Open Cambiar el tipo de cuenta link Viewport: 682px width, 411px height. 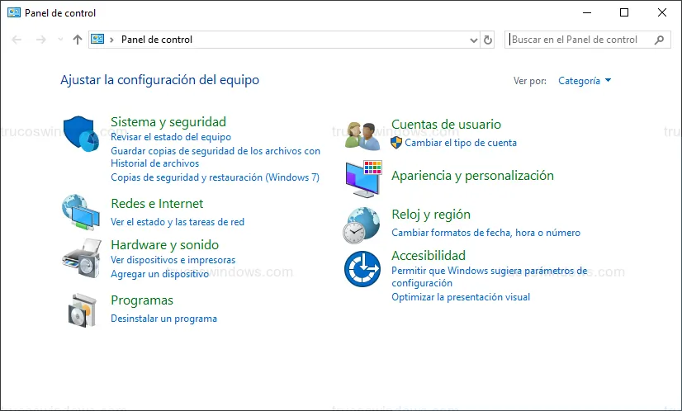click(460, 143)
